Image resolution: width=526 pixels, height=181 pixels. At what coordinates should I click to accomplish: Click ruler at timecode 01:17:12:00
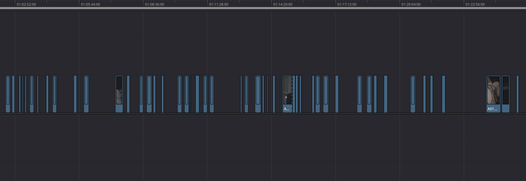[x=347, y=4]
